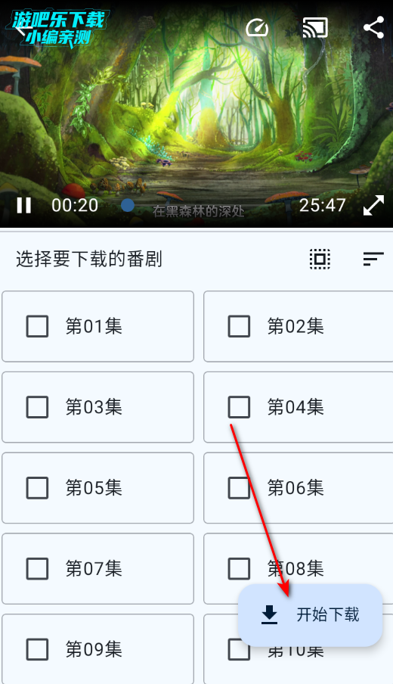
Task: Select the 第06集 episode card
Action: click(x=299, y=488)
